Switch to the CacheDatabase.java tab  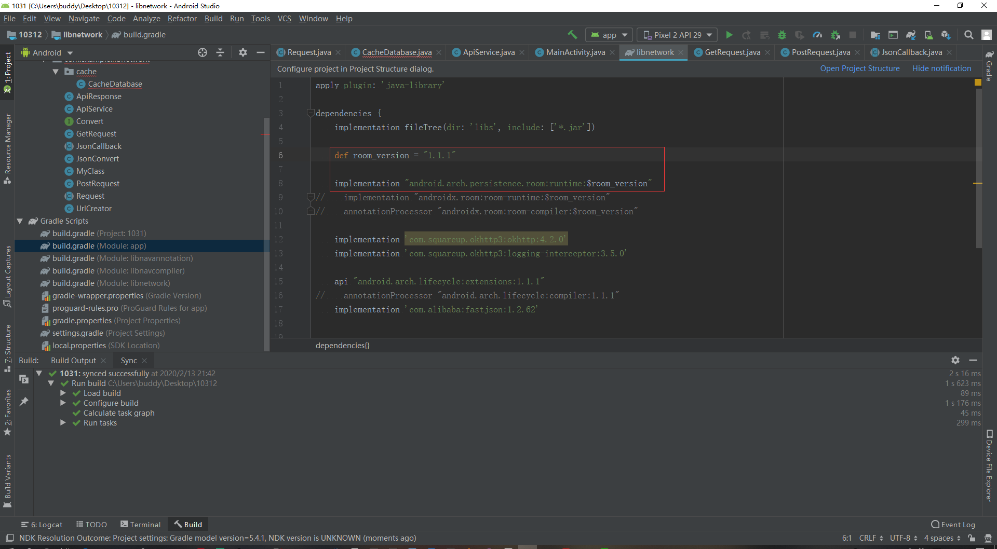pos(397,52)
